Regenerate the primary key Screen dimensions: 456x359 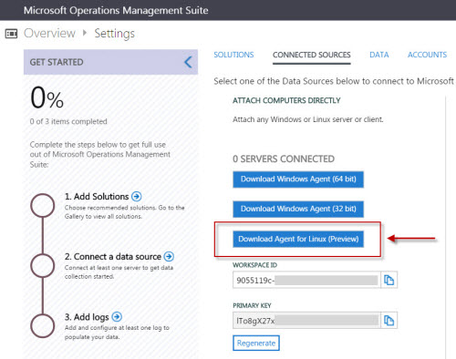coord(256,343)
